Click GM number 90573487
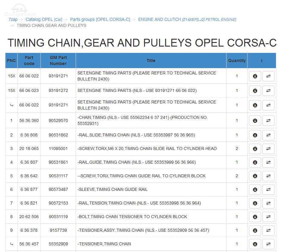The height and width of the screenshot is (252, 282). pyautogui.click(x=58, y=189)
